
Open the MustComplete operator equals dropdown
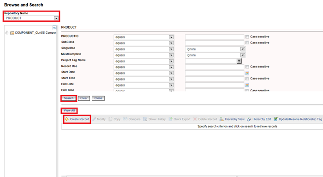tap(171, 55)
